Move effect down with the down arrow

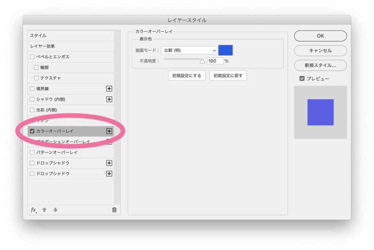[x=55, y=210]
